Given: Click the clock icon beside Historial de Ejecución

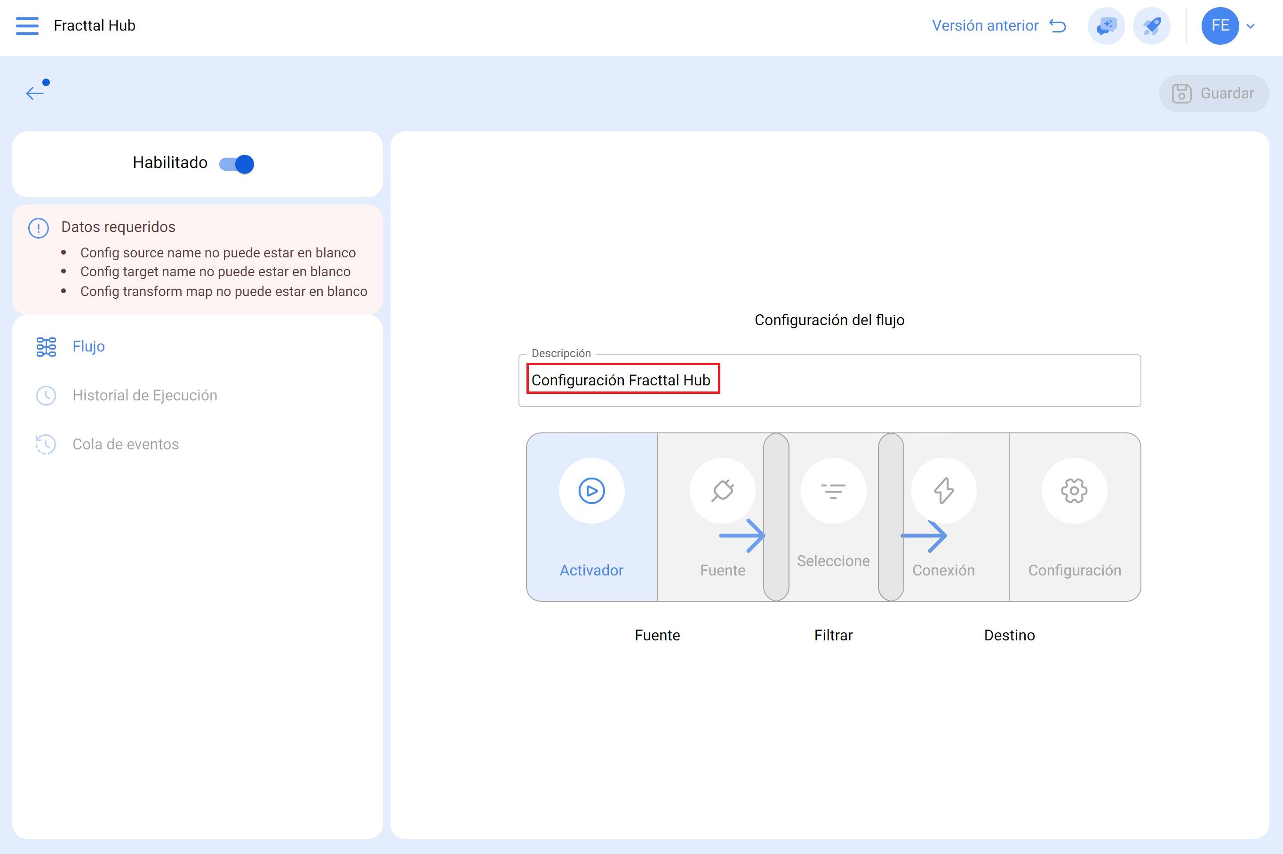Looking at the screenshot, I should pyautogui.click(x=46, y=395).
